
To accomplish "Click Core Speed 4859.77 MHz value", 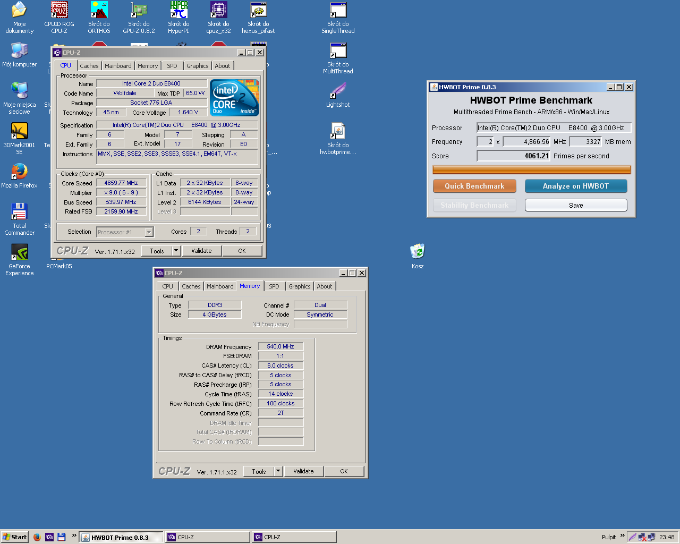I will [x=121, y=183].
